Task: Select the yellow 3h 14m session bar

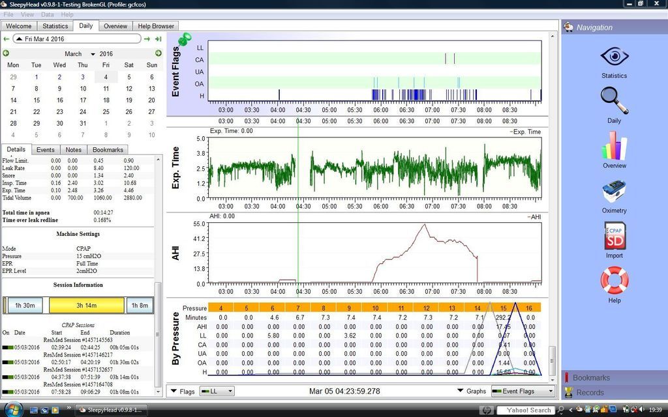Action: click(87, 305)
